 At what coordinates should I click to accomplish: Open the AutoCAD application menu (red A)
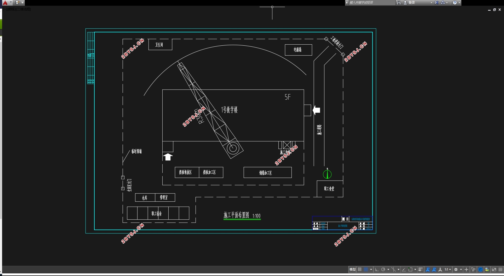5,3
